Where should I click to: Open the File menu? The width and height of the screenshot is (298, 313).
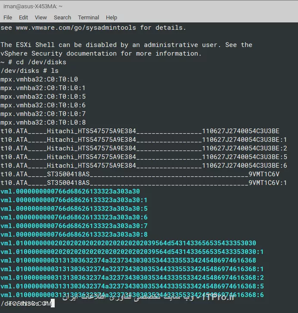coord(8,18)
